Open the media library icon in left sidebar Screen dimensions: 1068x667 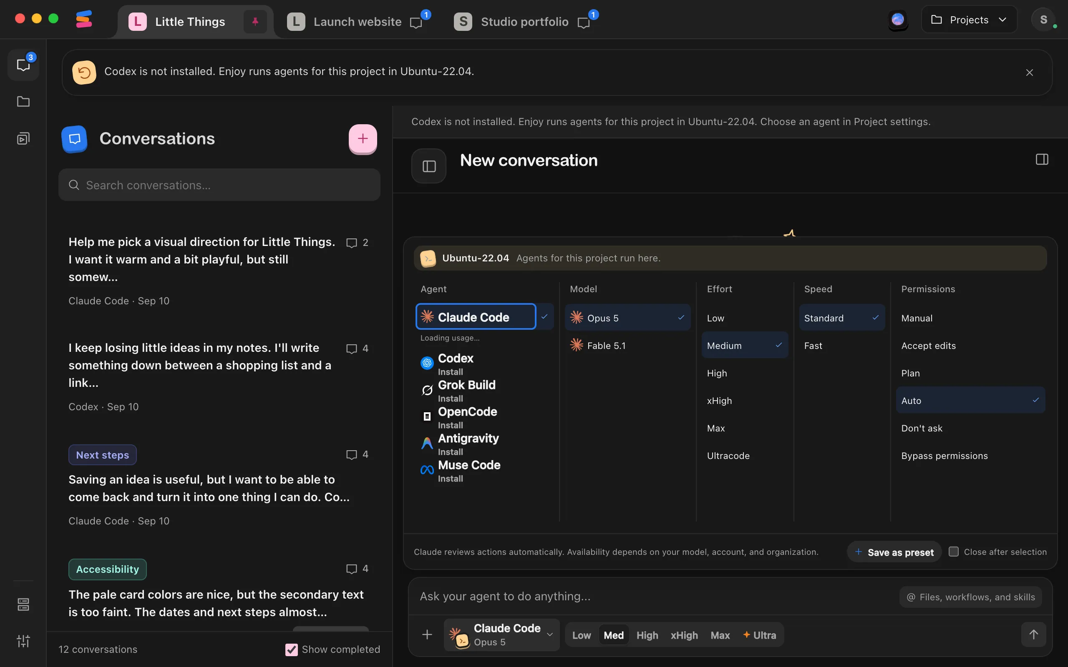[x=23, y=138]
